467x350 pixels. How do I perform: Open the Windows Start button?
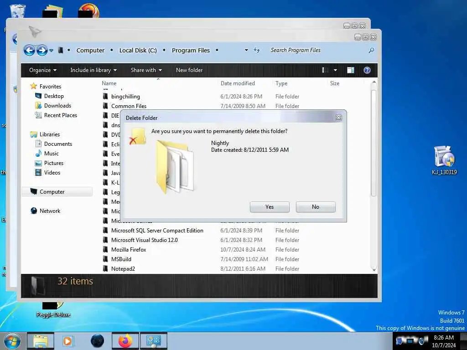click(12, 341)
